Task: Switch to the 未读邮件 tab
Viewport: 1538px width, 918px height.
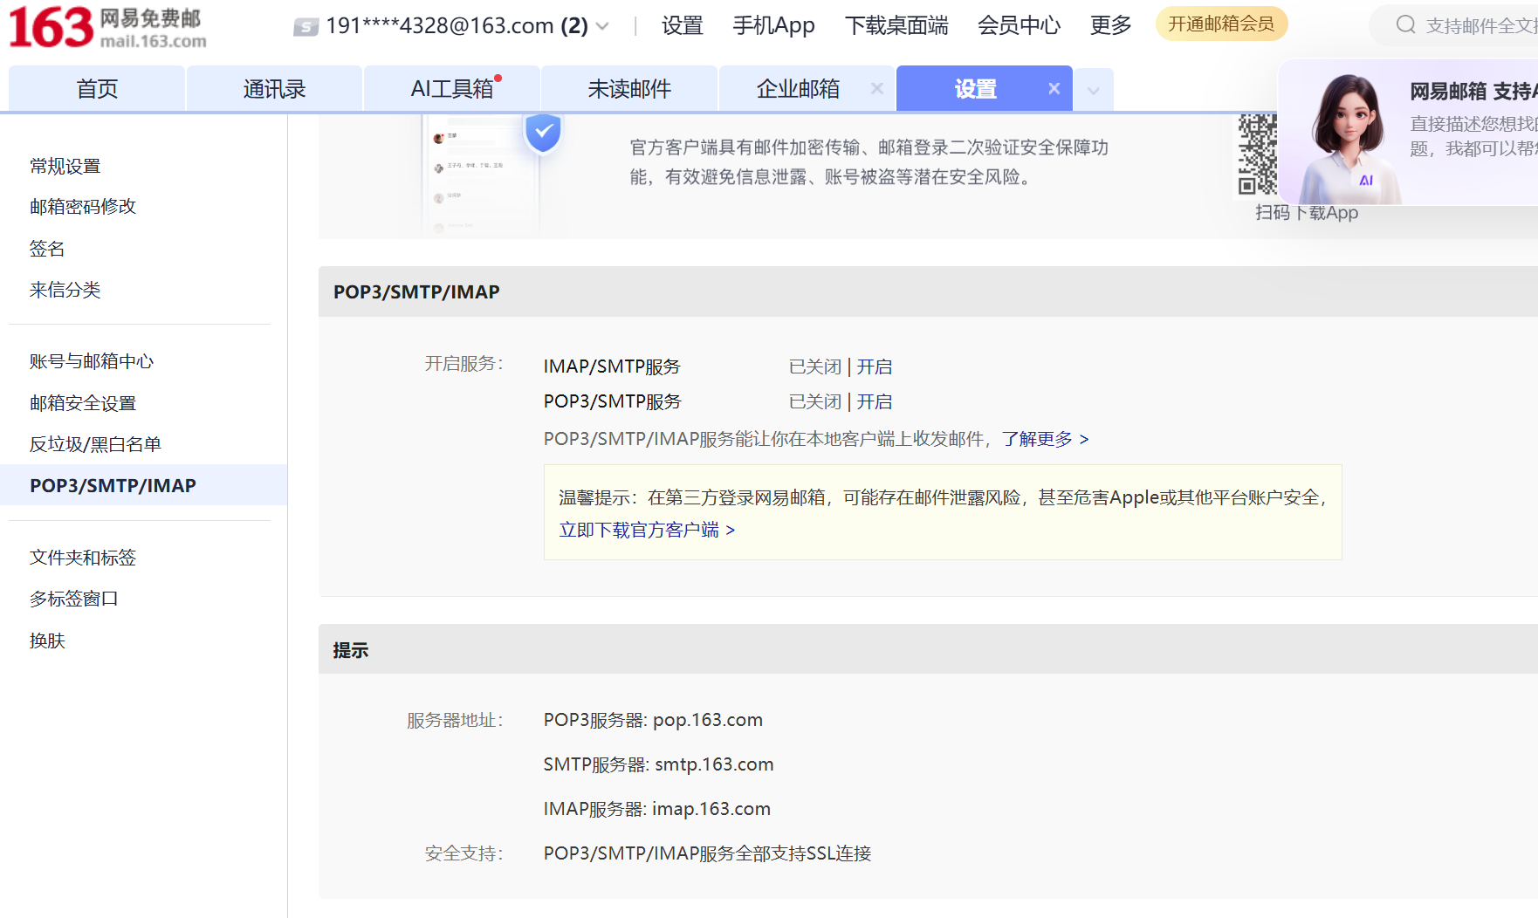Action: tap(629, 88)
